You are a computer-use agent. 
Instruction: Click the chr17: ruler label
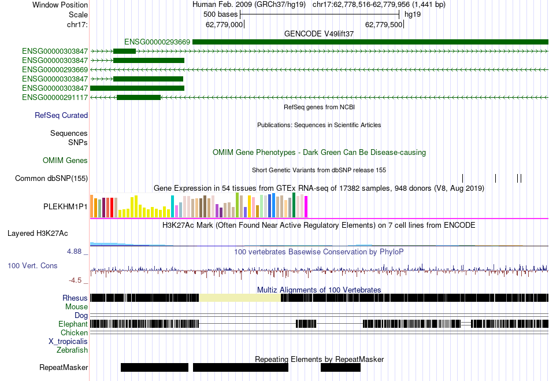click(x=77, y=24)
